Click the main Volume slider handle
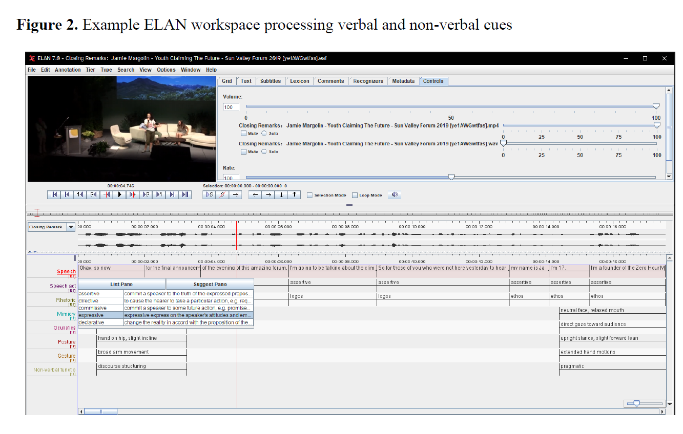The width and height of the screenshot is (683, 434). pyautogui.click(x=656, y=106)
